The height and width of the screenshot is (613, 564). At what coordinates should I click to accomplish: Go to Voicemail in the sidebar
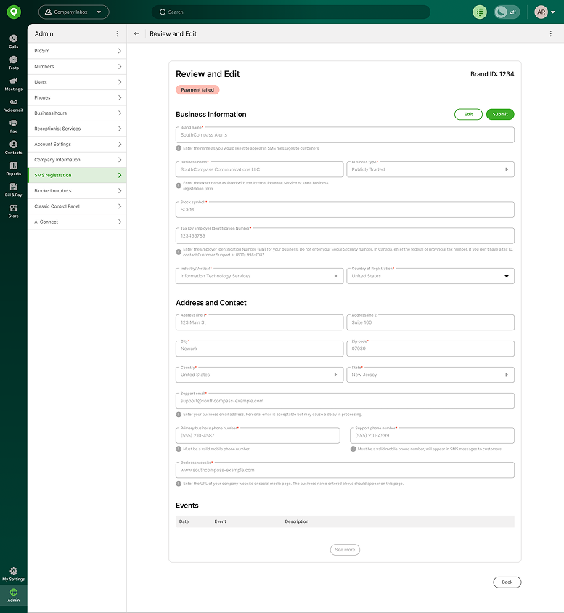pos(13,105)
